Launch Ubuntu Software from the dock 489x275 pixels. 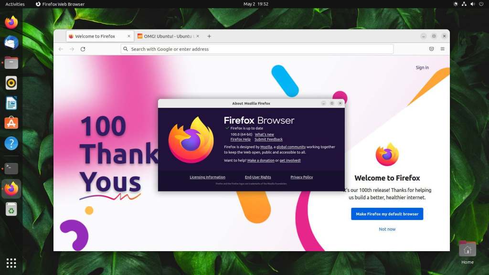click(11, 122)
